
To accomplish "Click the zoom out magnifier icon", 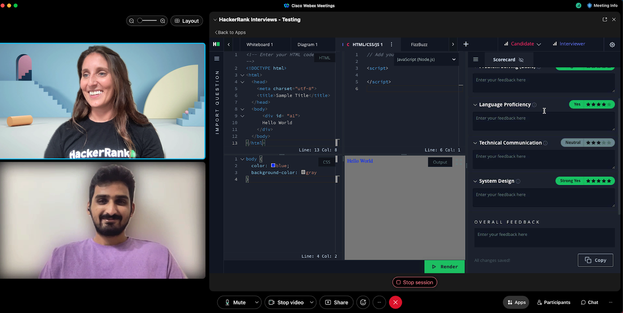I will [x=132, y=21].
